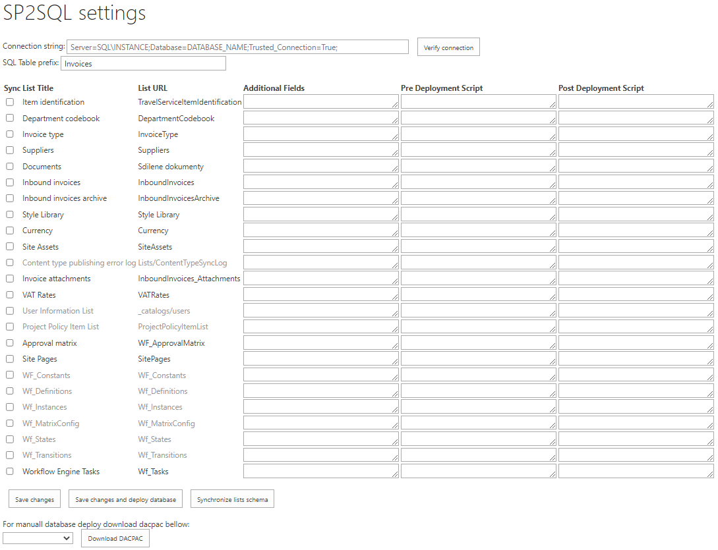Toggle the Documents list checkbox
Image resolution: width=718 pixels, height=550 pixels.
point(10,167)
